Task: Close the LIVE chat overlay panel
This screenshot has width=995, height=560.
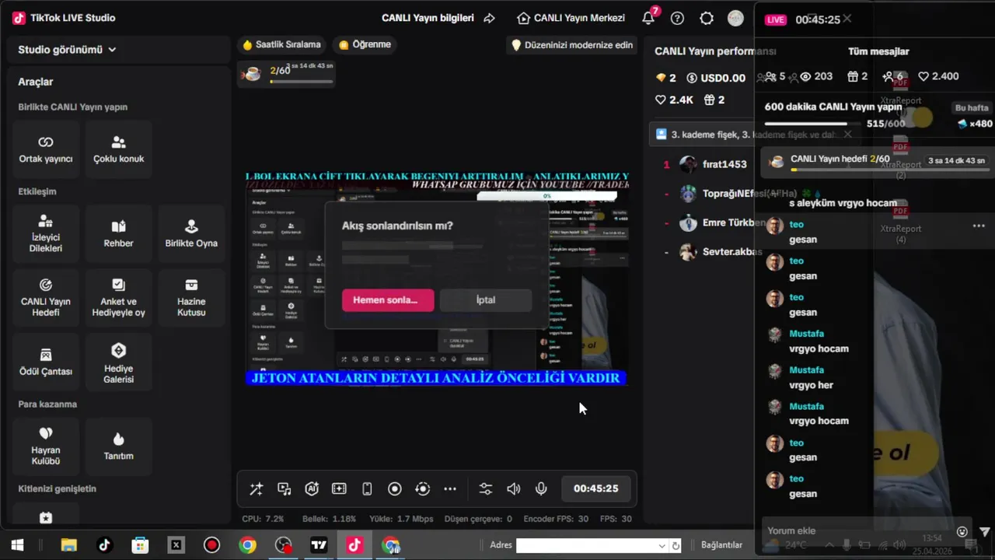Action: 847,19
